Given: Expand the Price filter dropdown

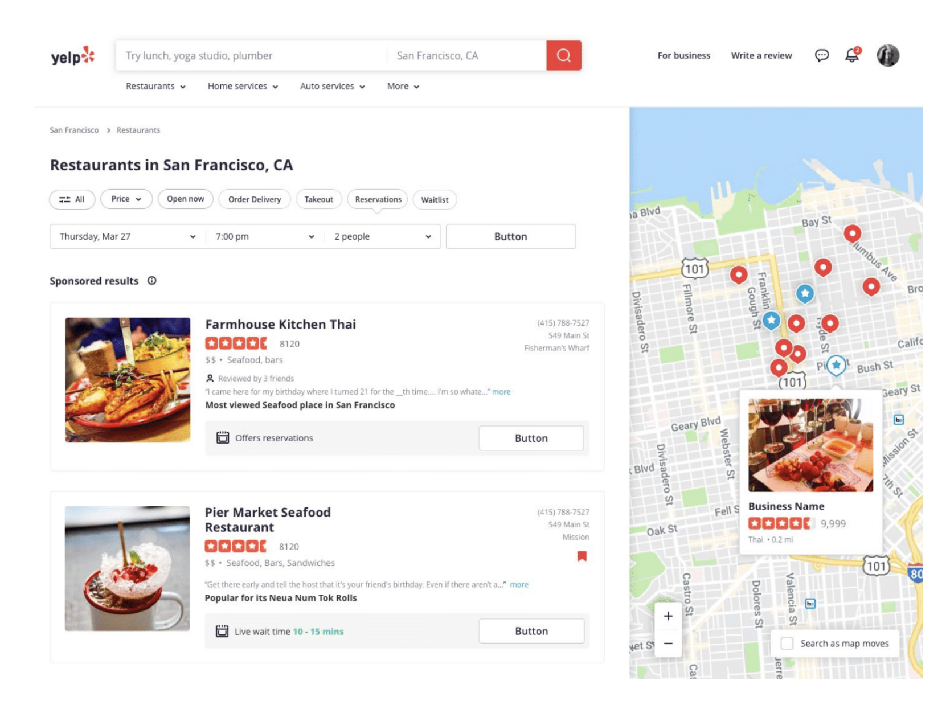Looking at the screenshot, I should tap(126, 199).
